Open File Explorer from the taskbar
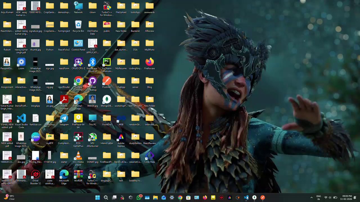Screen dimensions: 360x202 click(155, 198)
